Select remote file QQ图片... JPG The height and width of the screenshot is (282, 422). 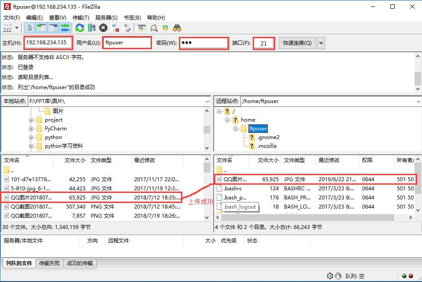(x=315, y=179)
